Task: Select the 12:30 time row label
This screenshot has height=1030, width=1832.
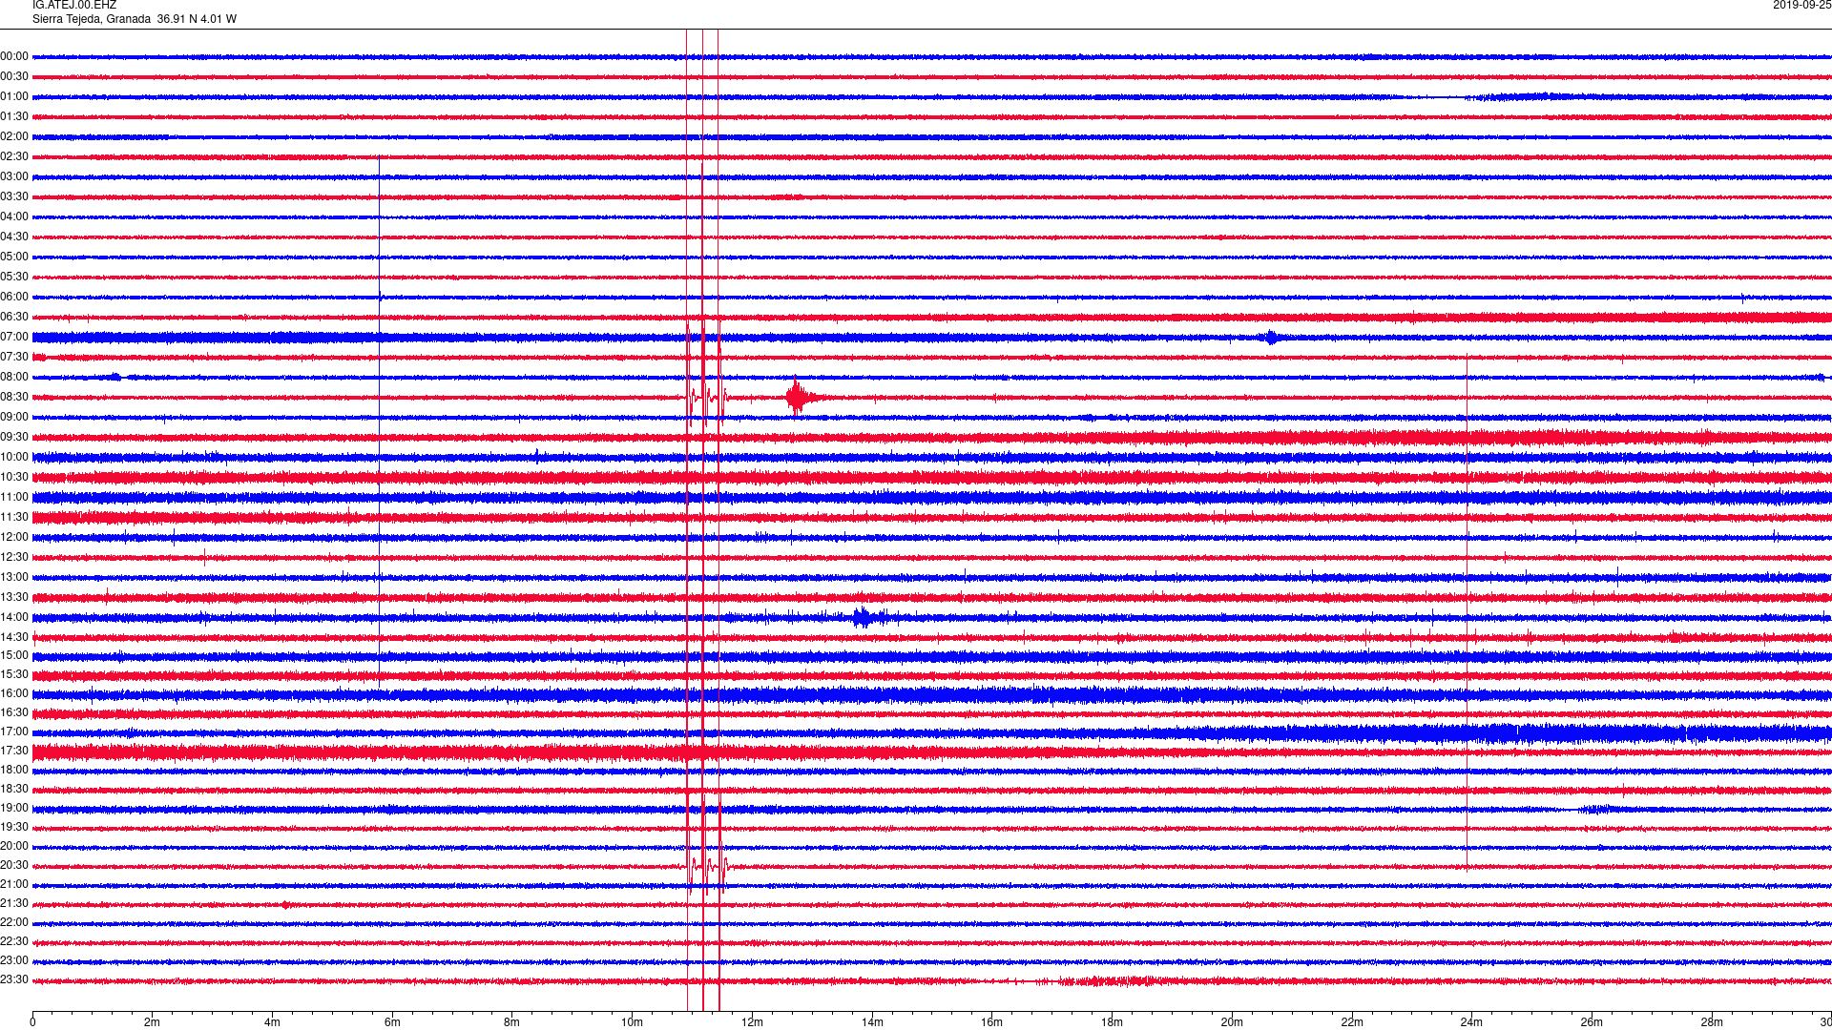Action: tap(14, 558)
